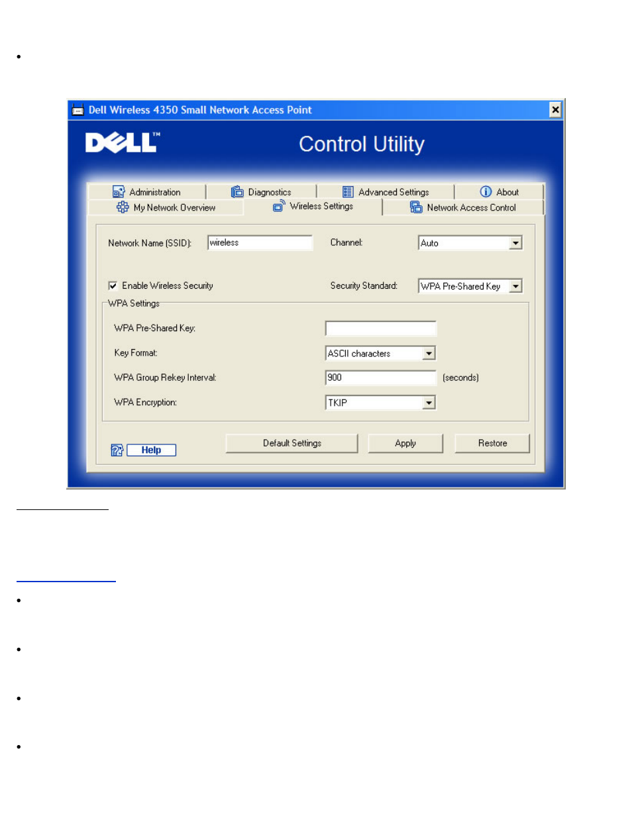Click the Apply button
The image size is (632, 818).
(405, 443)
